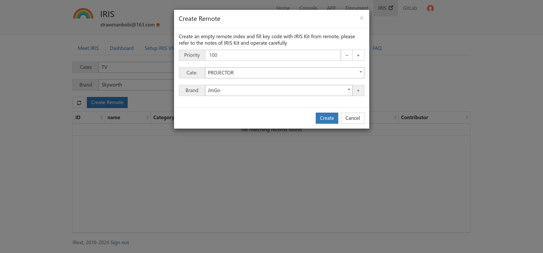Image resolution: width=543 pixels, height=253 pixels.
Task: Go to GitLab in the top navigation
Action: (410, 8)
